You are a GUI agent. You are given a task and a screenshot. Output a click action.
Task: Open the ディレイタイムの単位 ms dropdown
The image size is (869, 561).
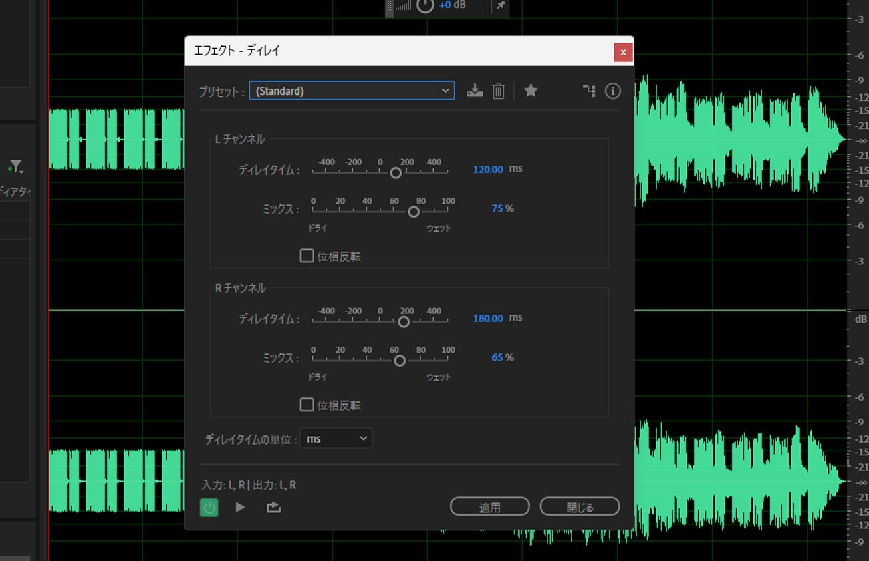pyautogui.click(x=336, y=439)
